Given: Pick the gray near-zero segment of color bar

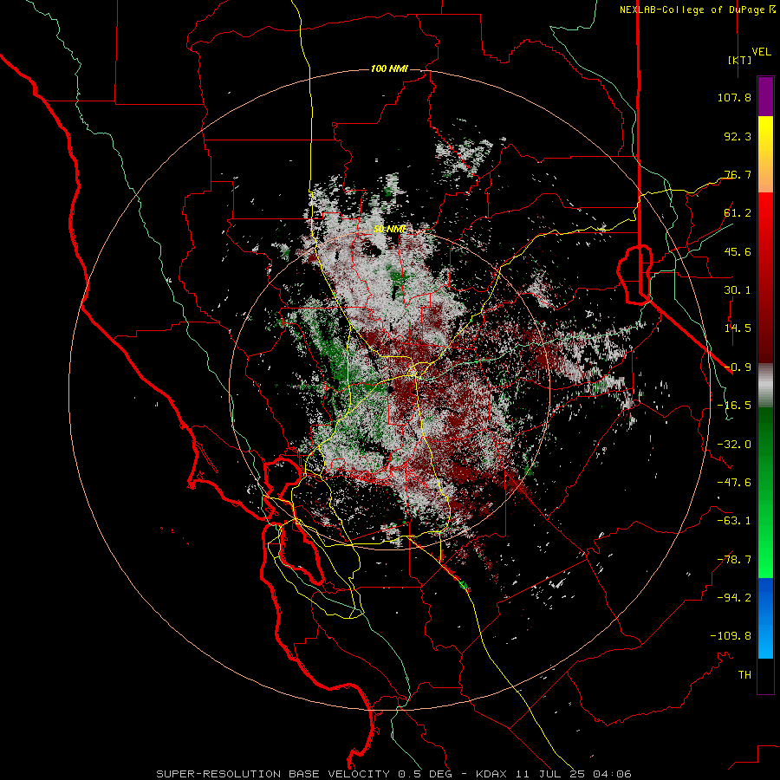Looking at the screenshot, I should pyautogui.click(x=765, y=386).
